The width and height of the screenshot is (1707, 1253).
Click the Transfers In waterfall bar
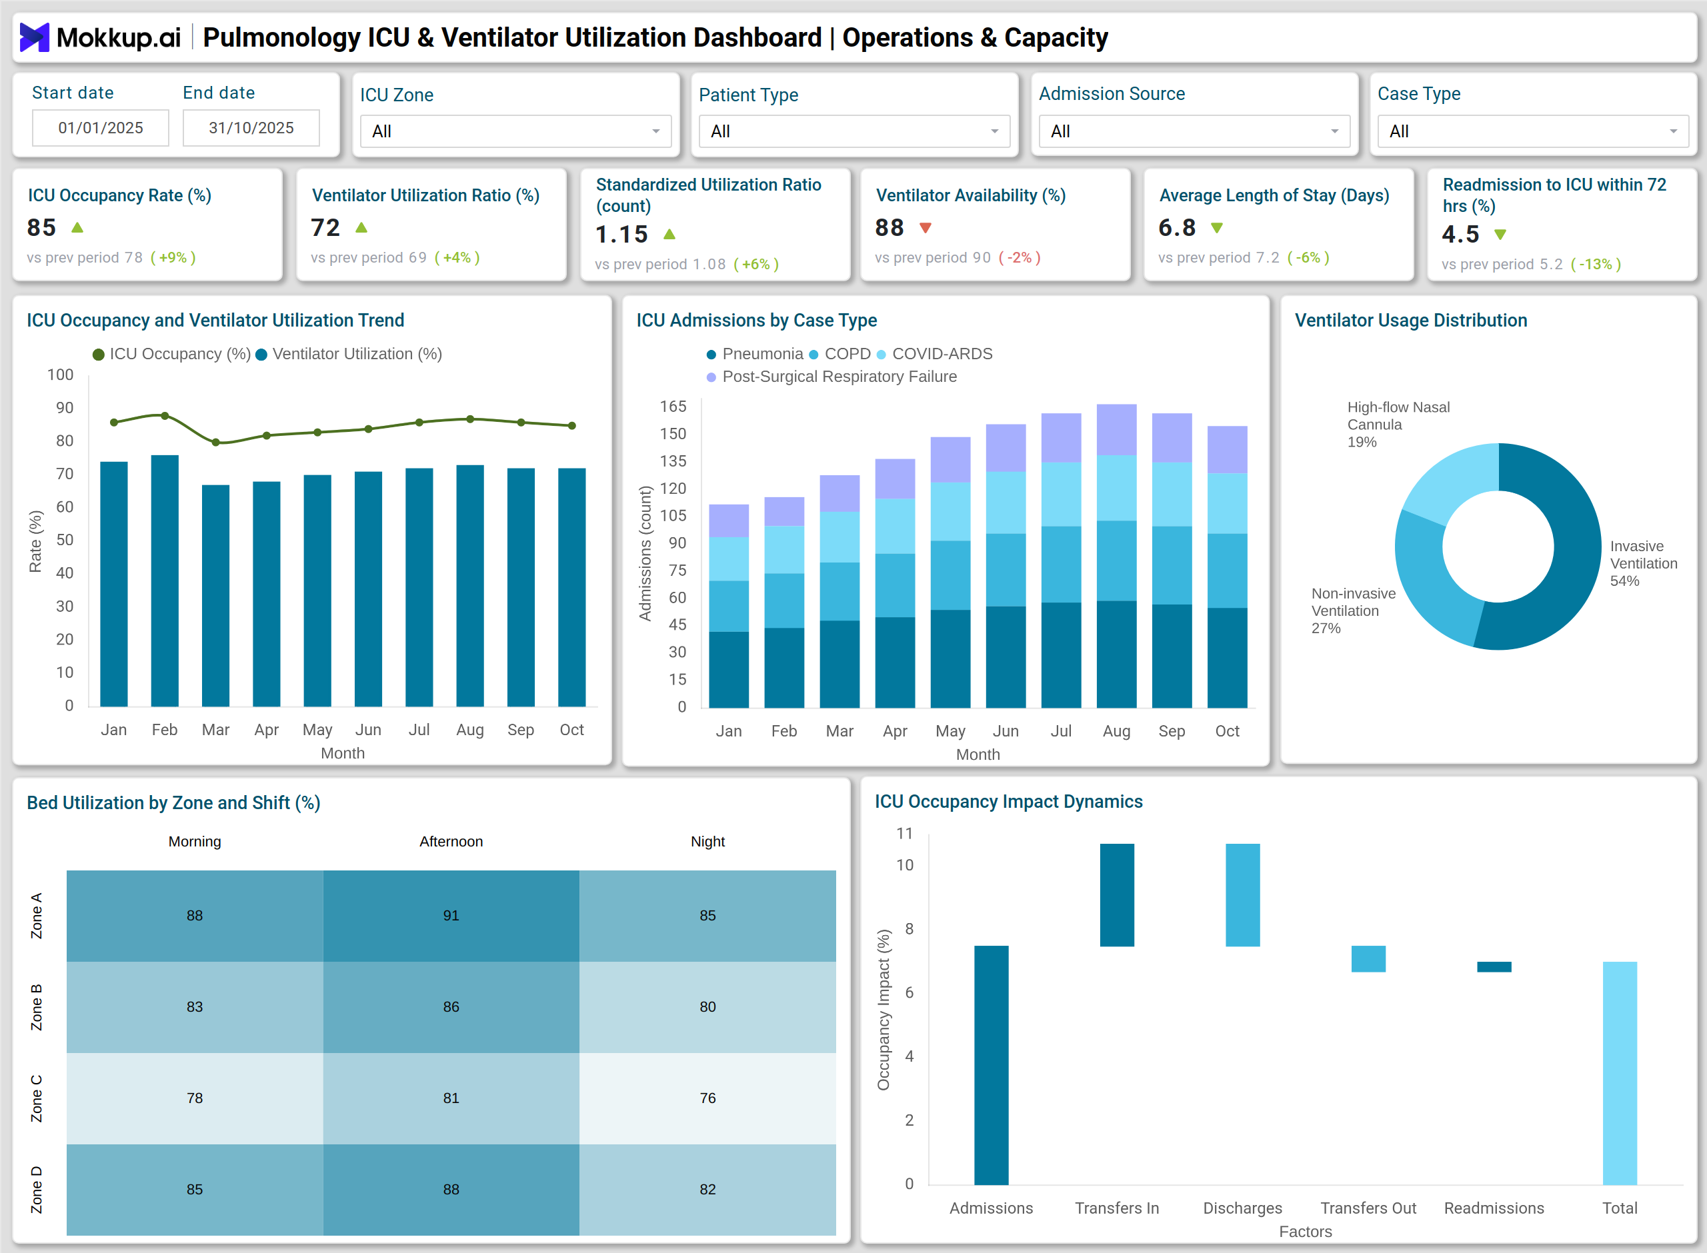click(1117, 895)
